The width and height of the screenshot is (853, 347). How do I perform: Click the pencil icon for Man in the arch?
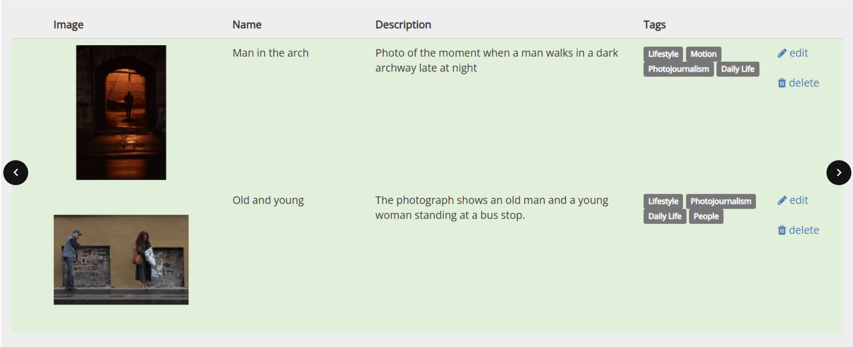782,53
